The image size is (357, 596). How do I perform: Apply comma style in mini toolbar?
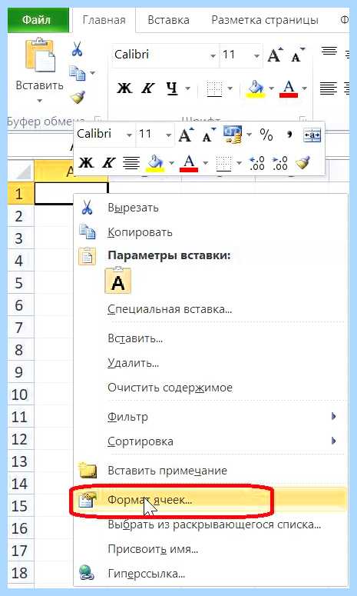(289, 135)
